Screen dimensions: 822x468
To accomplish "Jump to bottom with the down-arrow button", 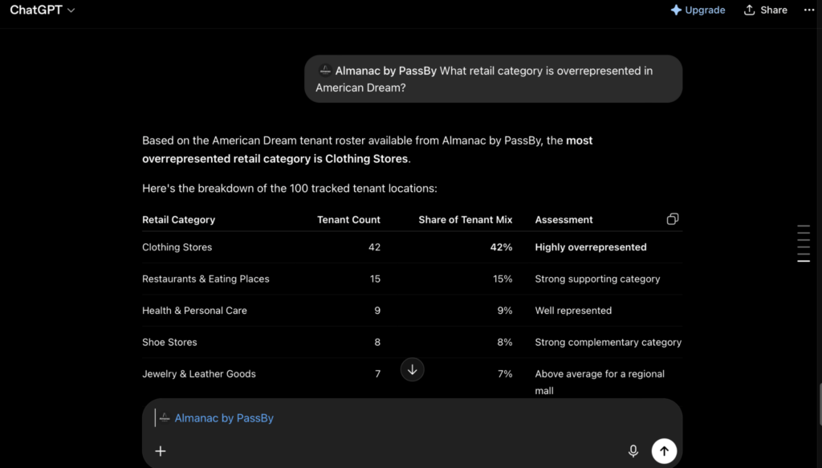I will point(412,369).
